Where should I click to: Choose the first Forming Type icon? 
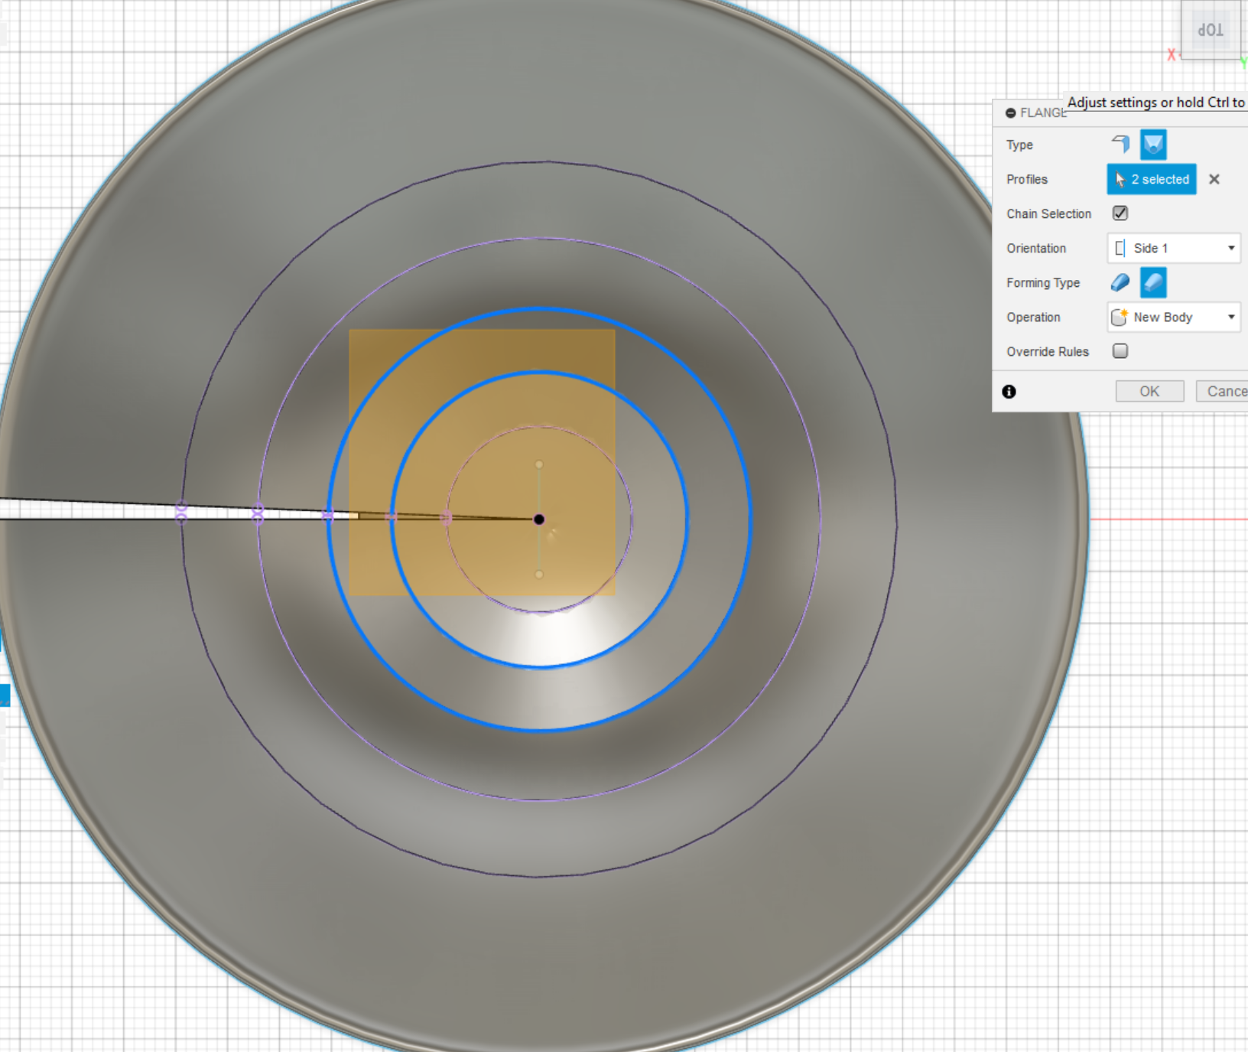point(1120,282)
